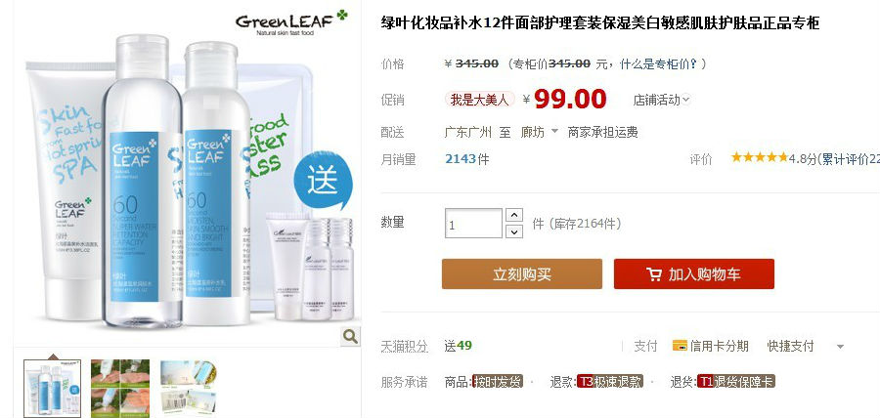The height and width of the screenshot is (418, 880).
Task: Click the GreenLEAF brand logo
Action: click(291, 22)
